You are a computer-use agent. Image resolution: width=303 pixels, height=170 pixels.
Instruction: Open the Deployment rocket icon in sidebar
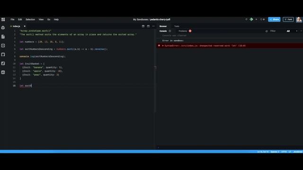point(3,63)
